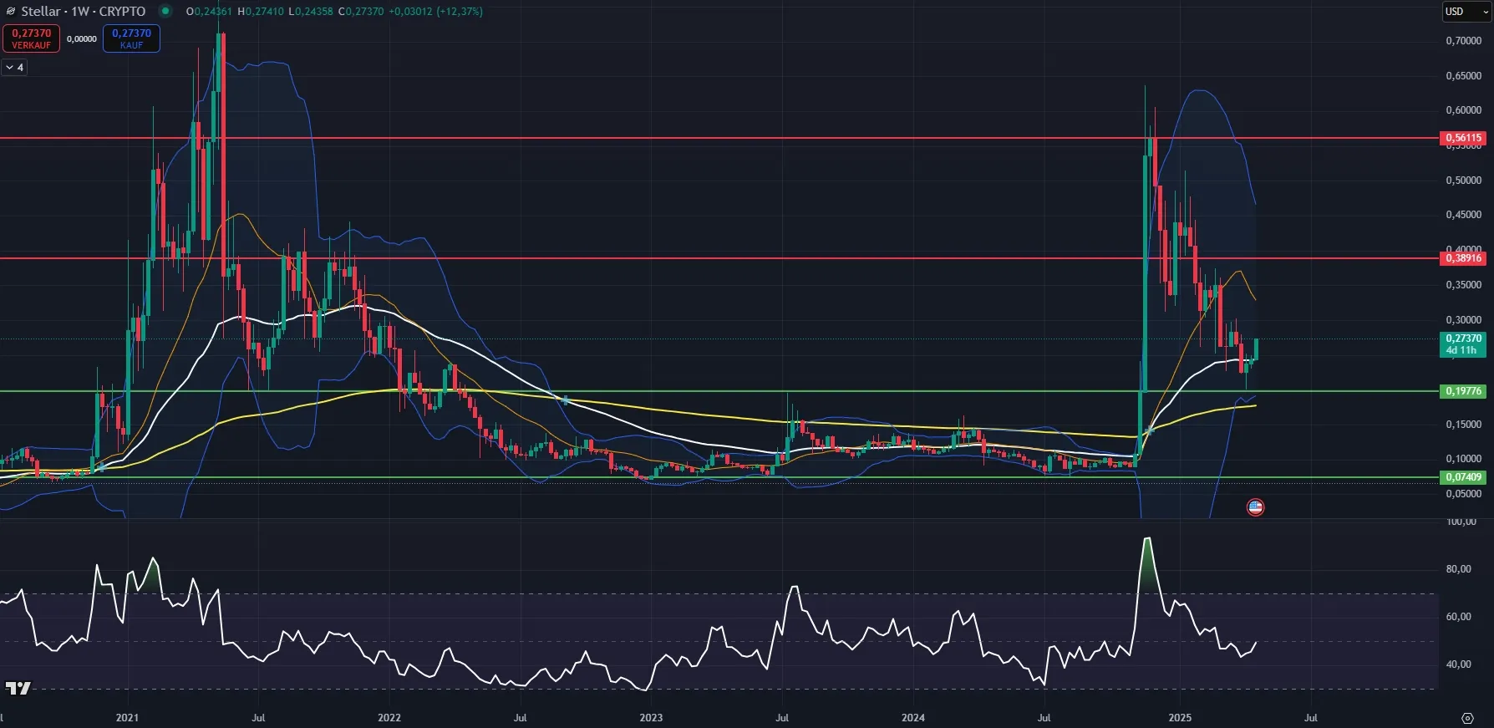Click the 2021 label on time axis
The width and height of the screenshot is (1494, 728).
pyautogui.click(x=127, y=718)
